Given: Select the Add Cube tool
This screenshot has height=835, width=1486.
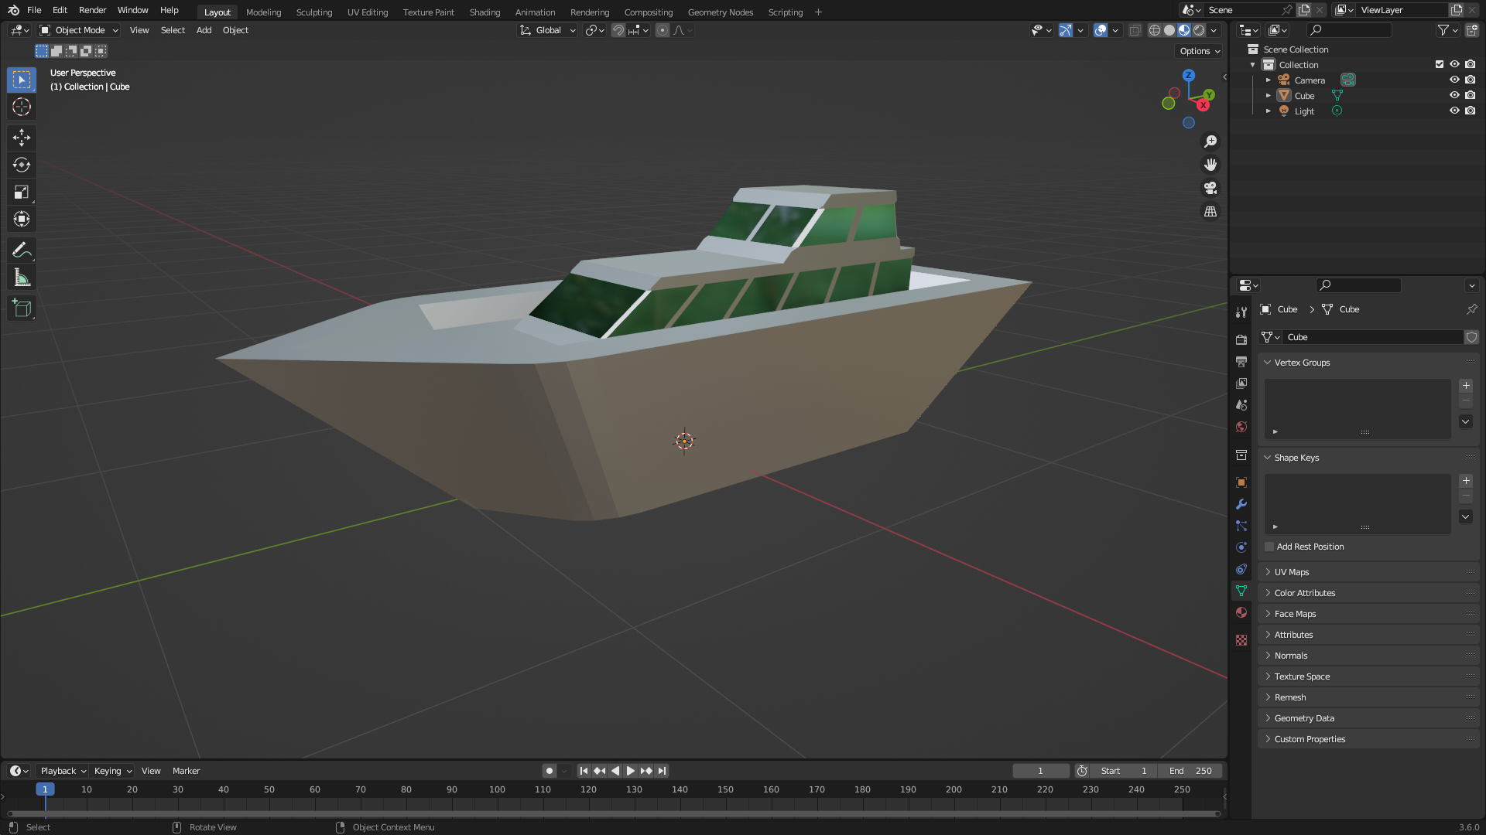Looking at the screenshot, I should (21, 308).
